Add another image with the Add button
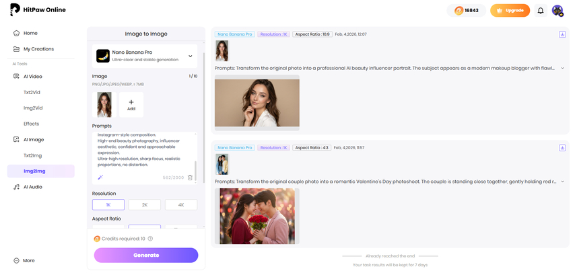Viewport: 575px width, 275px height. click(x=131, y=105)
